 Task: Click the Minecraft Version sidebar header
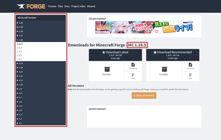(x=41, y=18)
